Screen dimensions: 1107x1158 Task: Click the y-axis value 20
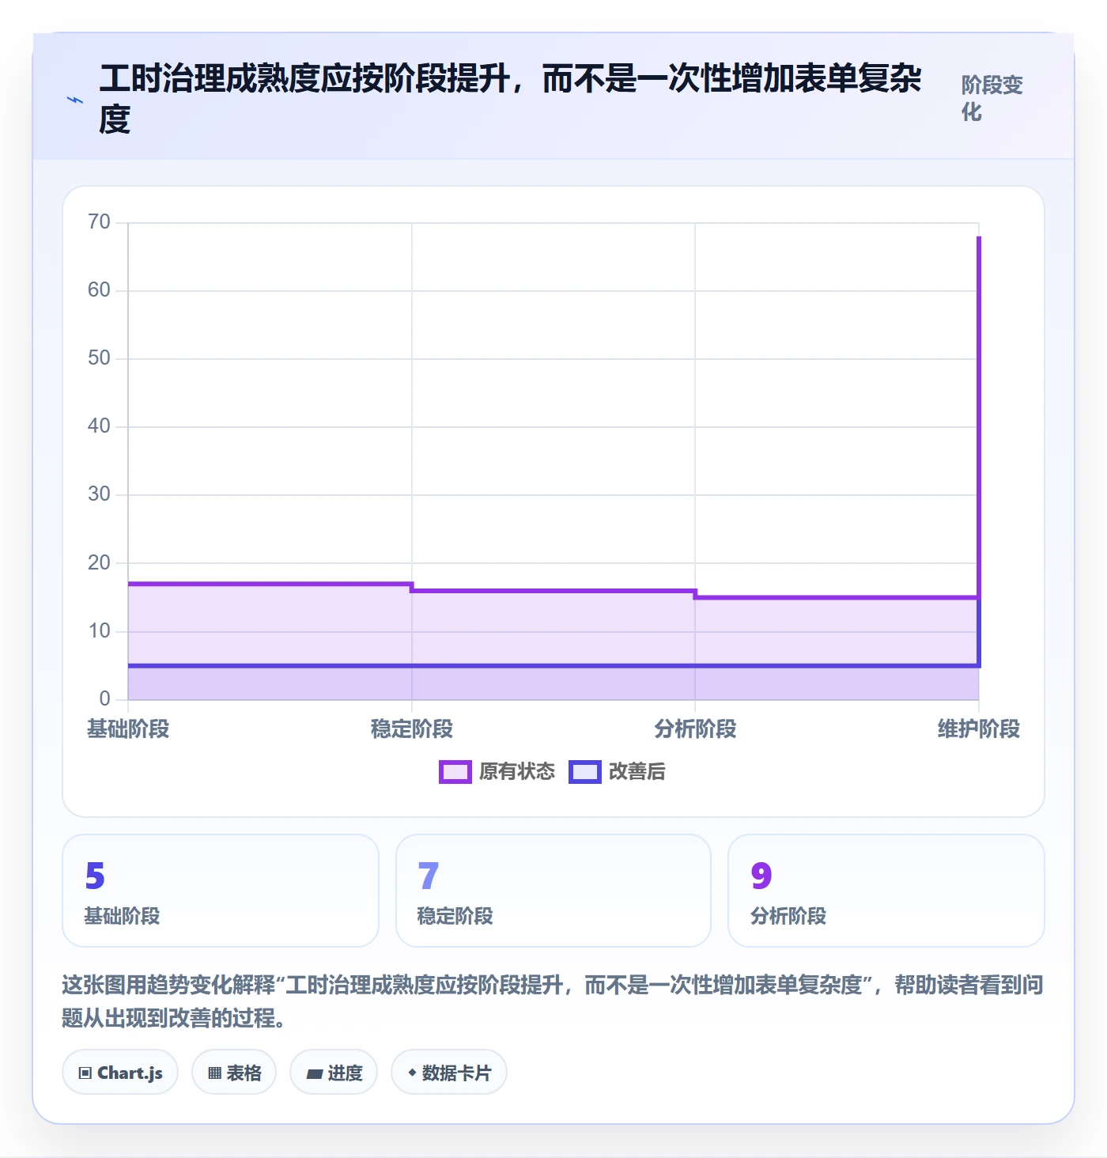click(x=100, y=563)
